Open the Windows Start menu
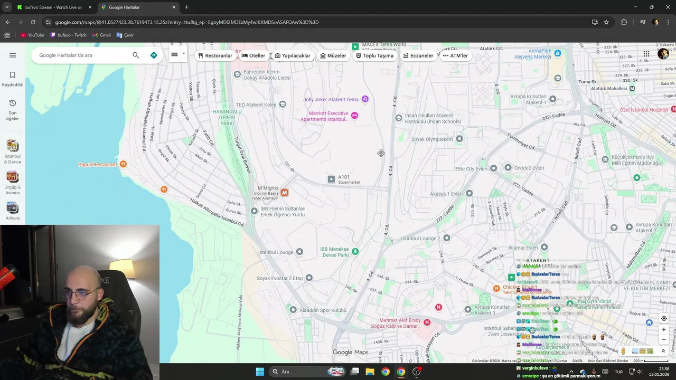Image resolution: width=676 pixels, height=380 pixels. point(260,372)
